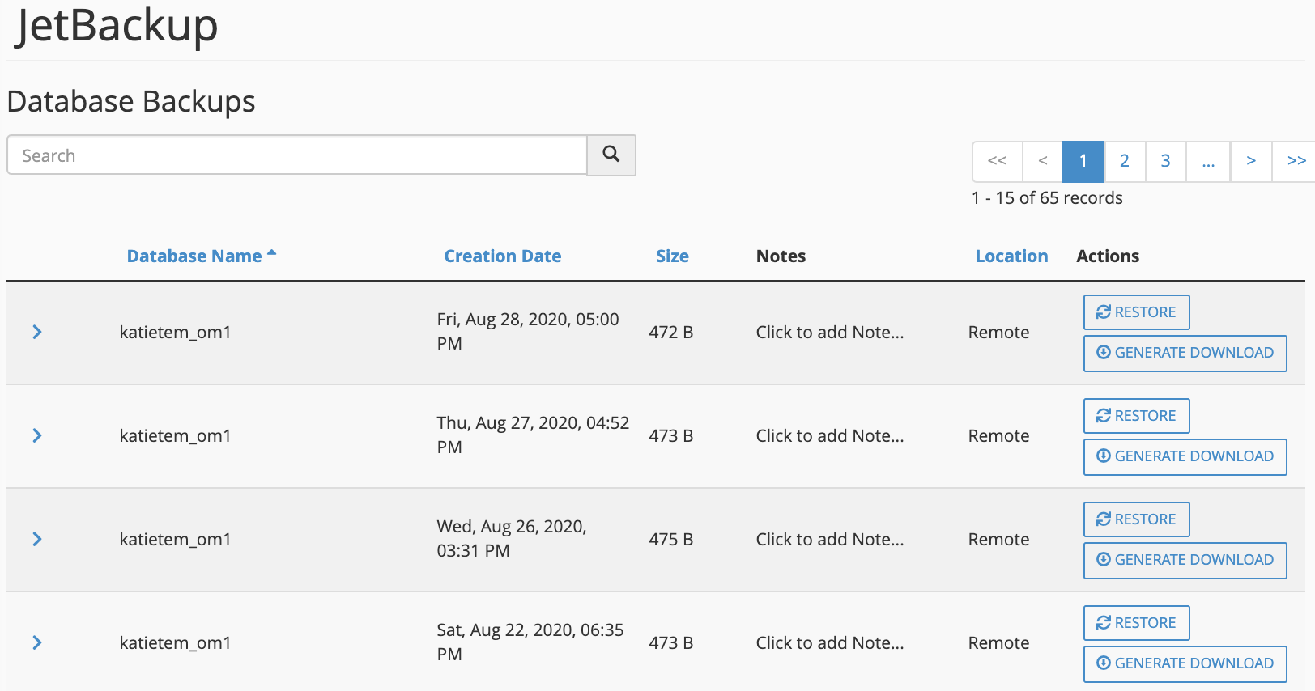Generate download for Aug 22 backup
1315x691 pixels.
(1185, 663)
